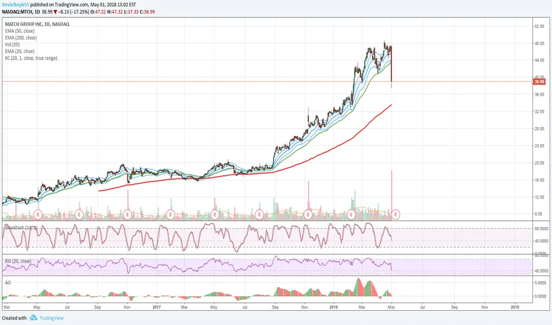Click the −8.13 (−17.25%) change text
This screenshot has height=325, width=552.
click(73, 12)
